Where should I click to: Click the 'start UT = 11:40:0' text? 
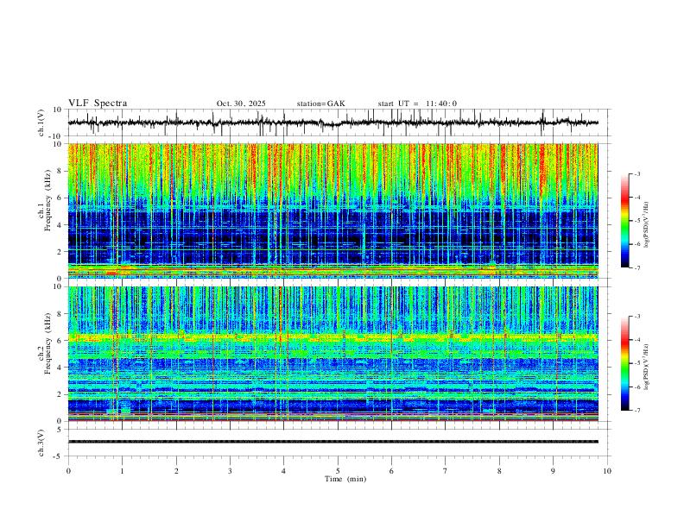[417, 104]
